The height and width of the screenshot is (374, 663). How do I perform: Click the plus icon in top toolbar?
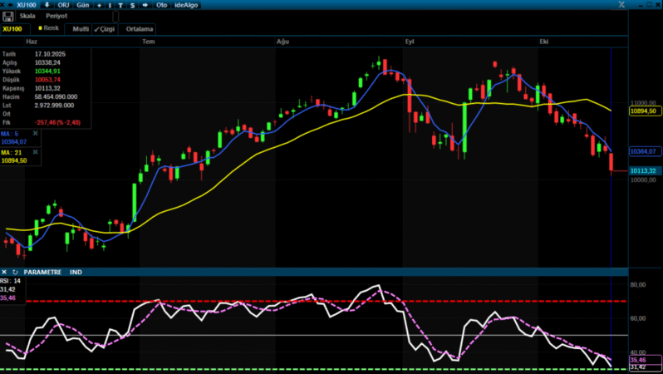coord(99,5)
